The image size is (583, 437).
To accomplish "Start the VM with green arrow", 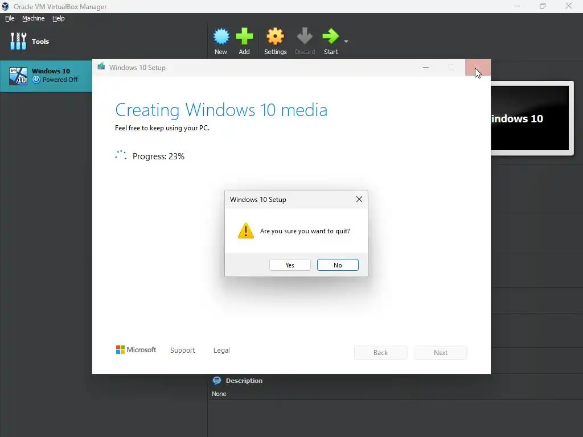I will coord(331,36).
